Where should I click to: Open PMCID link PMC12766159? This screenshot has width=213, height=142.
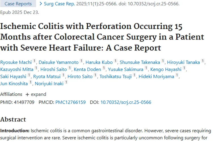click(70, 102)
